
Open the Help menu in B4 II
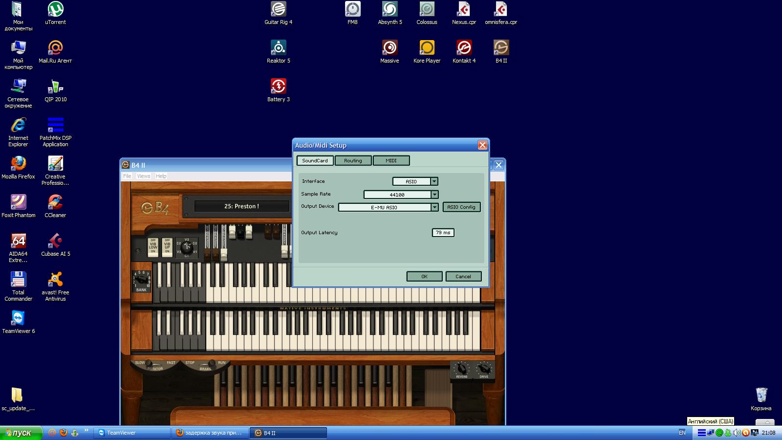coord(161,176)
